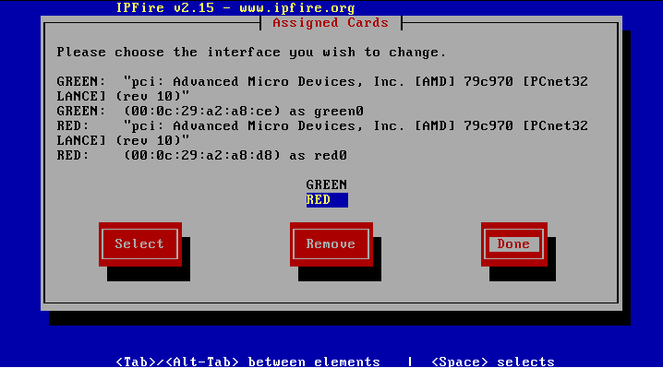663x368 pixels.
Task: Click the 'Please choose the interface' prompt
Action: [x=251, y=53]
